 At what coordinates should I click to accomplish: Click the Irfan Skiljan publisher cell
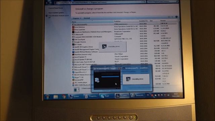119,54
